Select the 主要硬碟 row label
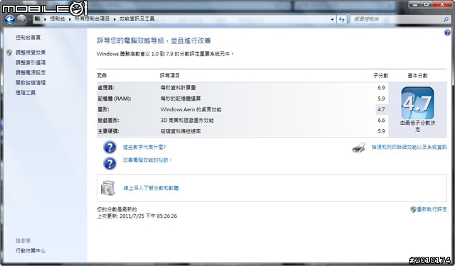Screen dimensions: 455x266 coord(108,131)
